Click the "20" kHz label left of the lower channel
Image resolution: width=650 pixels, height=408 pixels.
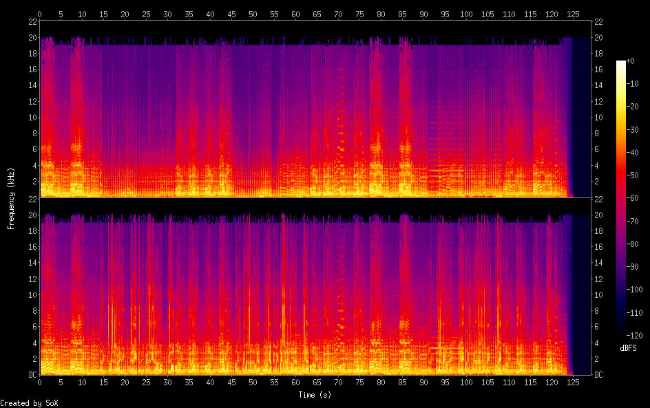click(x=31, y=215)
